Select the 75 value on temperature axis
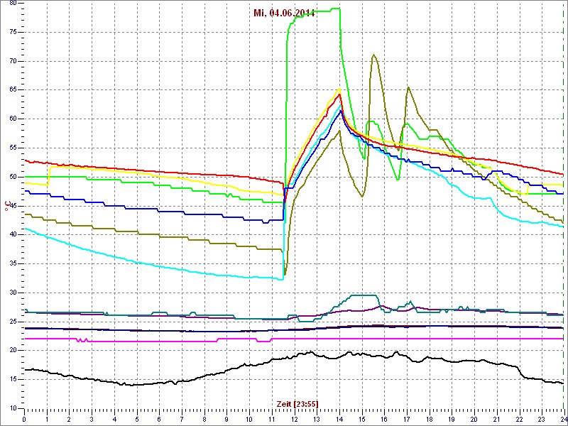 coord(12,32)
